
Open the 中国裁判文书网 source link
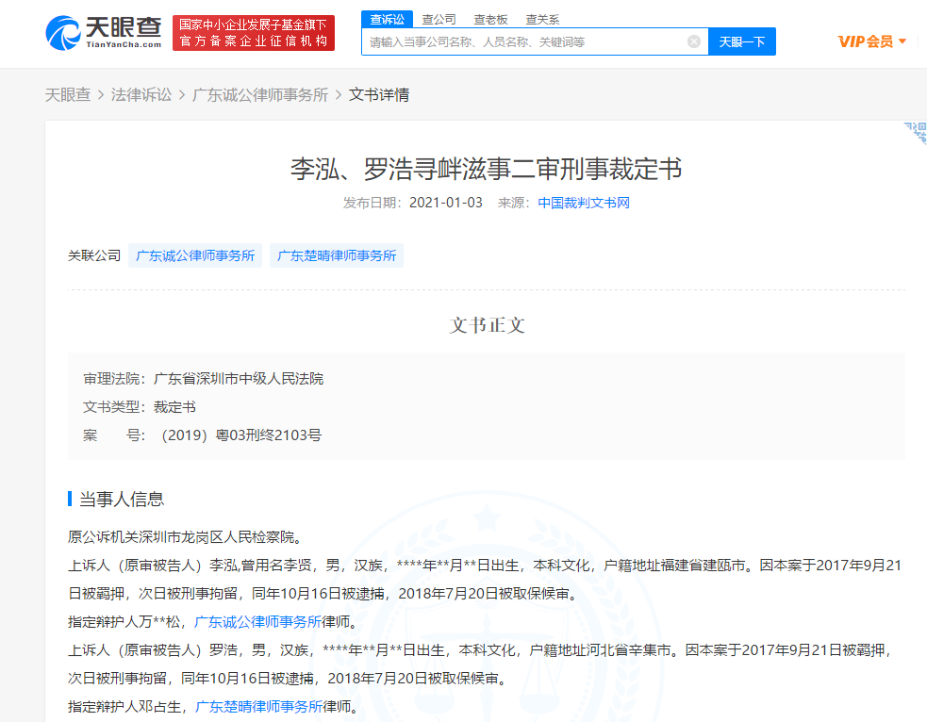(x=584, y=203)
